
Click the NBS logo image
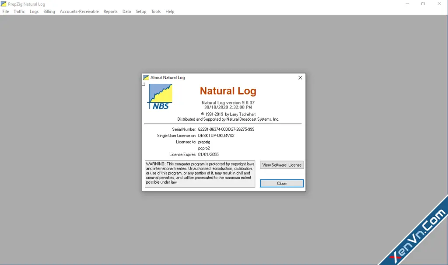[160, 97]
